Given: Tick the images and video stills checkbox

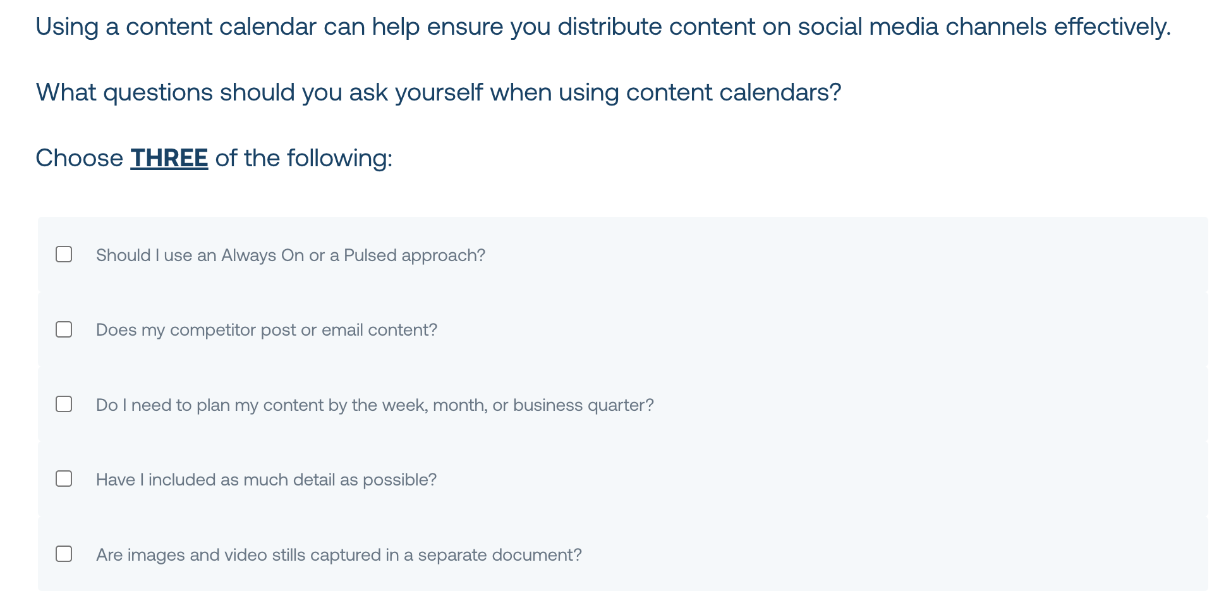Looking at the screenshot, I should (64, 554).
